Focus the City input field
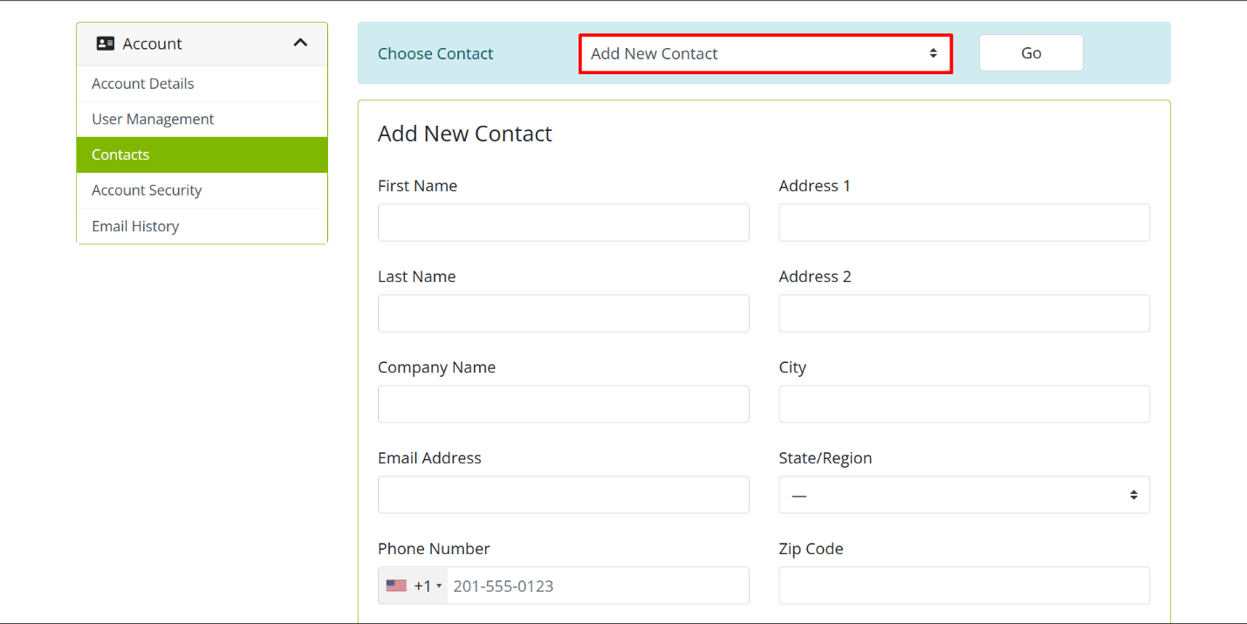 point(963,404)
